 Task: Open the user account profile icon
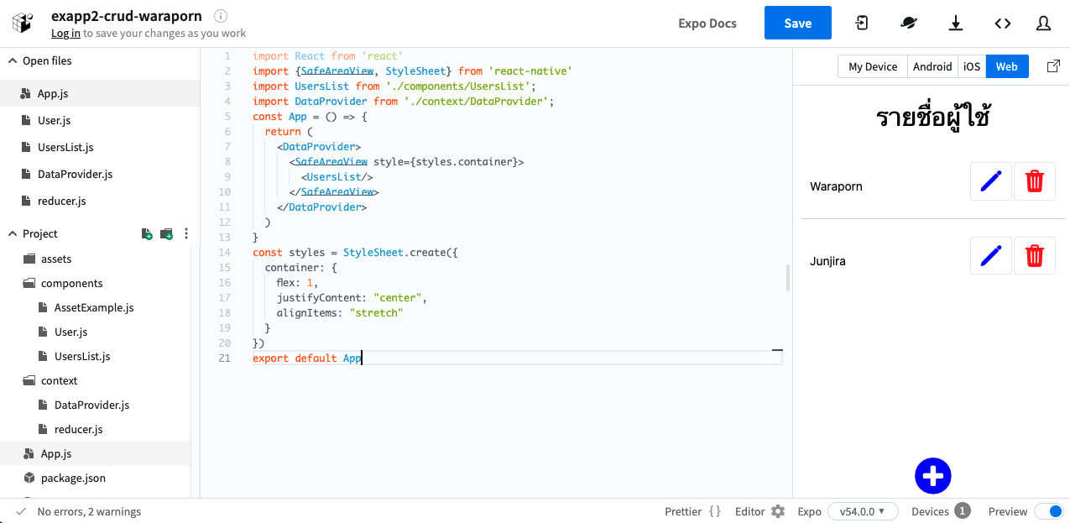click(1043, 24)
